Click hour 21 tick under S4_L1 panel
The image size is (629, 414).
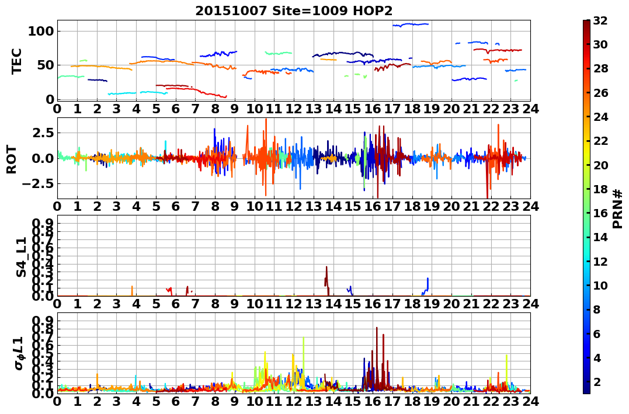pyautogui.click(x=471, y=304)
